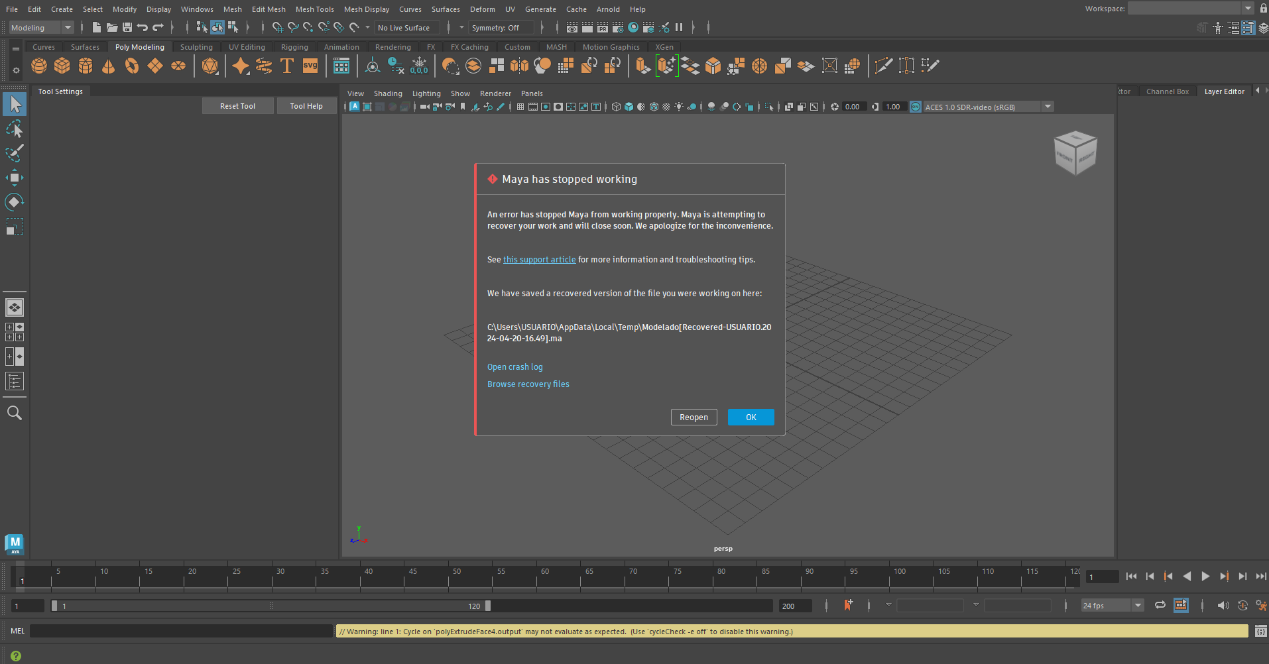Viewport: 1269px width, 664px height.
Task: Click the MEL command input field
Action: pos(180,632)
